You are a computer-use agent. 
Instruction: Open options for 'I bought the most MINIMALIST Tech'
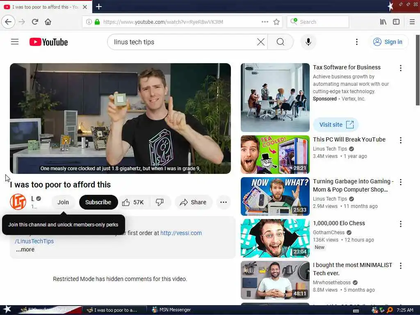[400, 266]
